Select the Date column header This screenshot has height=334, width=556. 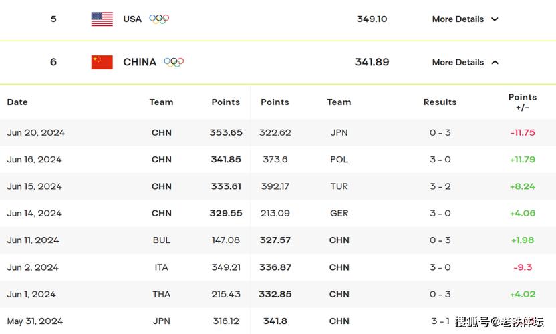[17, 102]
